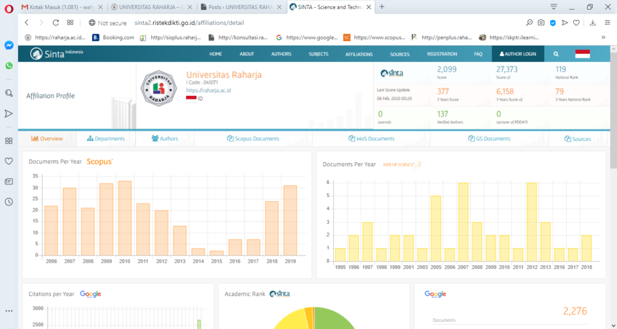
Task: Click the sidebar search magnifier icon
Action: tap(8, 93)
